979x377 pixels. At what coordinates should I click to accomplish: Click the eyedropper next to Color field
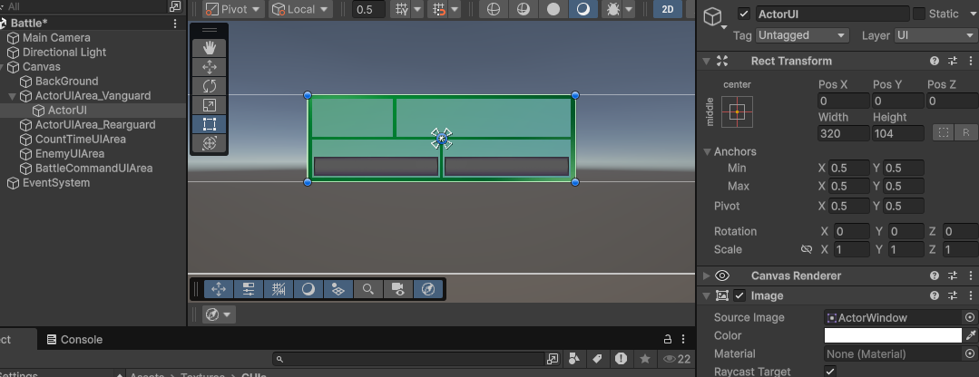(x=970, y=335)
